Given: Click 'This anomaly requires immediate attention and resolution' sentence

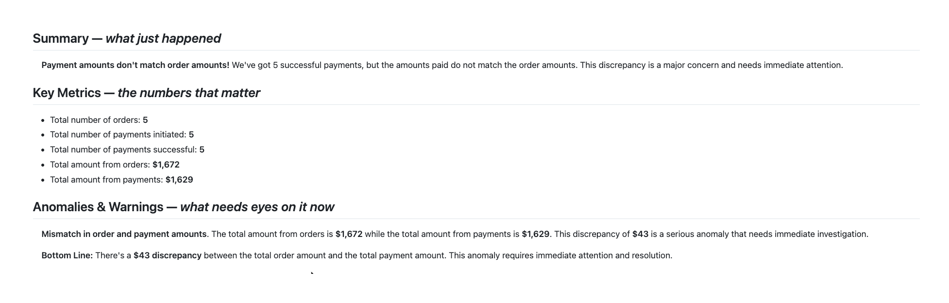Looking at the screenshot, I should [x=560, y=255].
